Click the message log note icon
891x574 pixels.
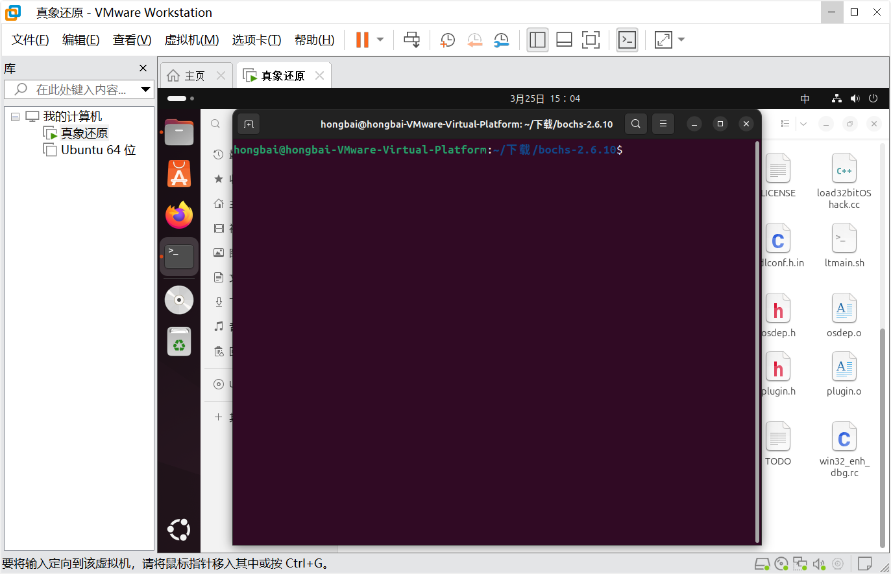coord(864,564)
